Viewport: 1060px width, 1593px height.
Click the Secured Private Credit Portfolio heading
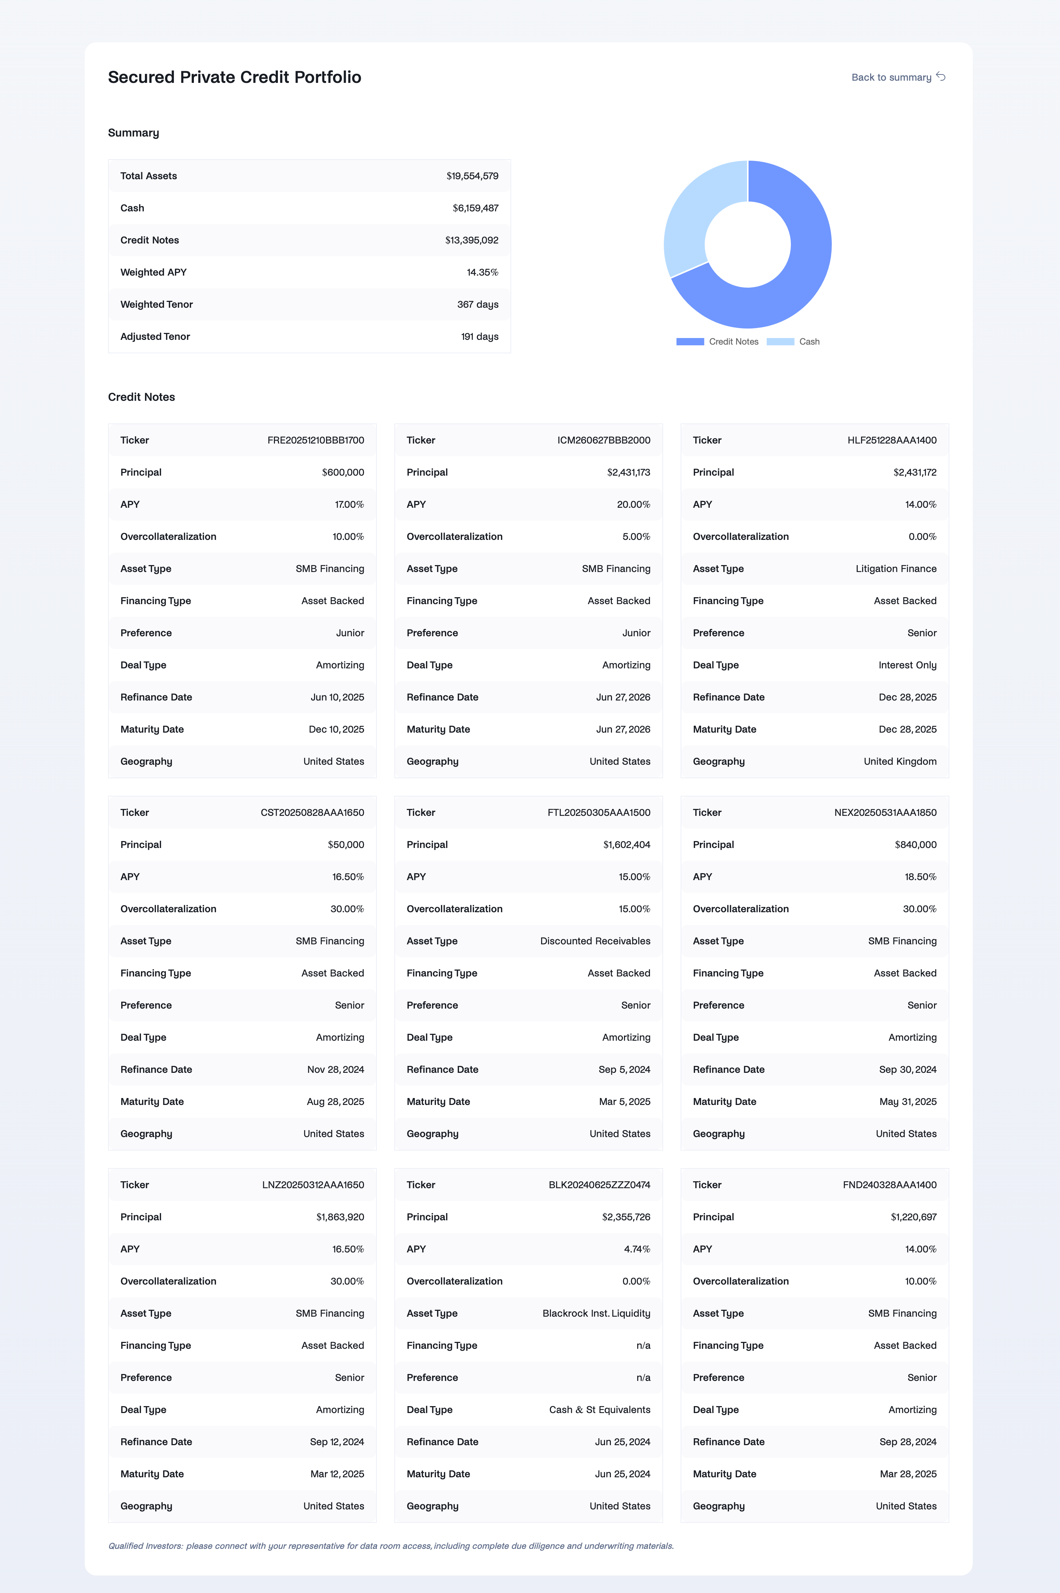234,78
